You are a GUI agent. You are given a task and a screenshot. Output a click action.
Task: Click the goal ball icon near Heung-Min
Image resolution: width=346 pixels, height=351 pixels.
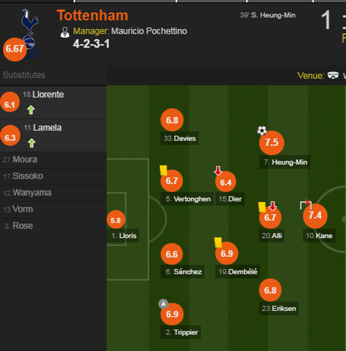tap(262, 131)
